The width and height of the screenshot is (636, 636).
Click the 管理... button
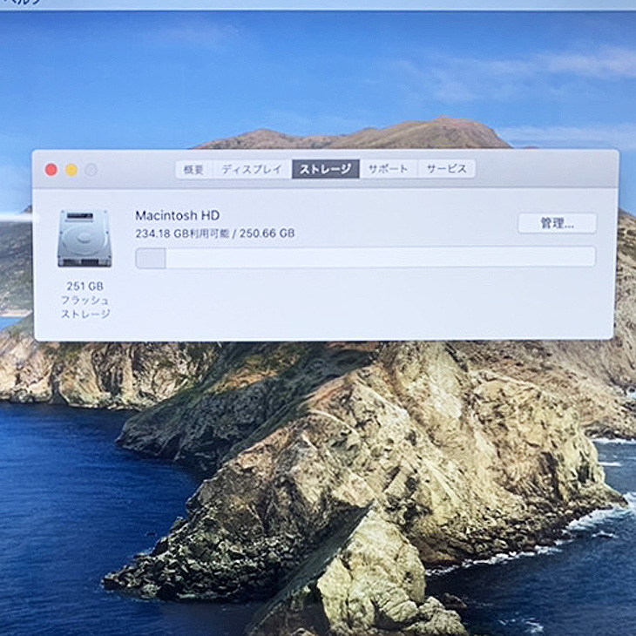557,223
